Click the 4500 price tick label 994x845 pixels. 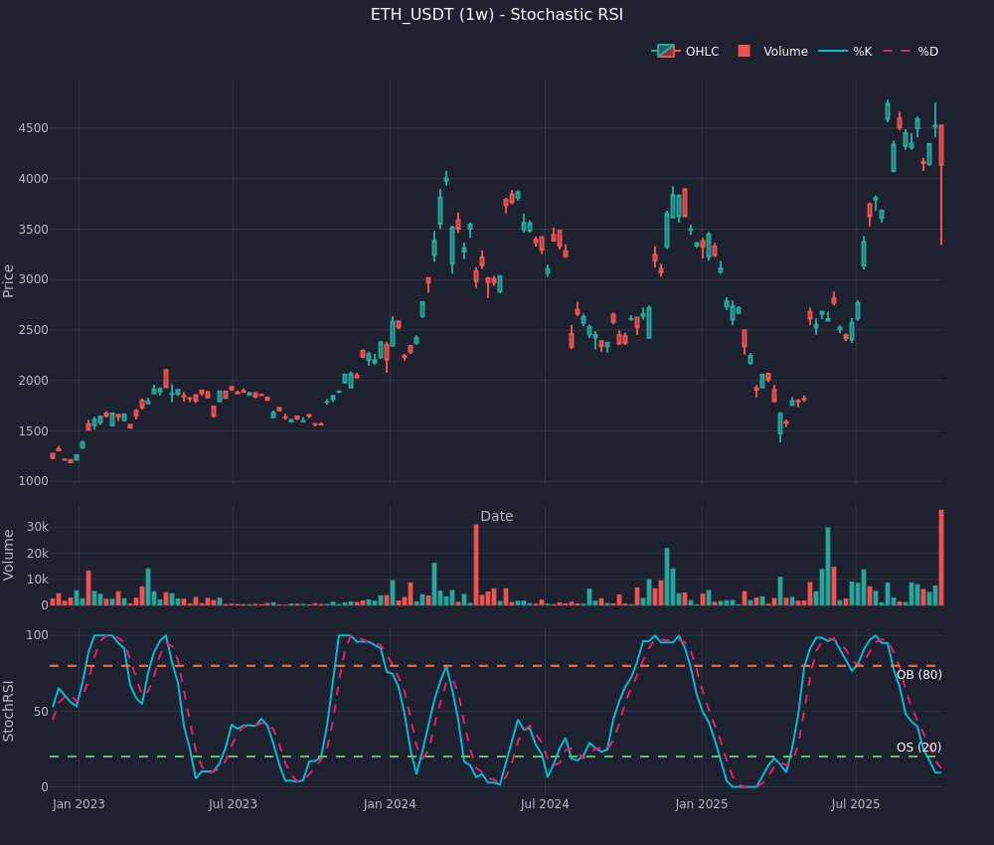(x=33, y=128)
